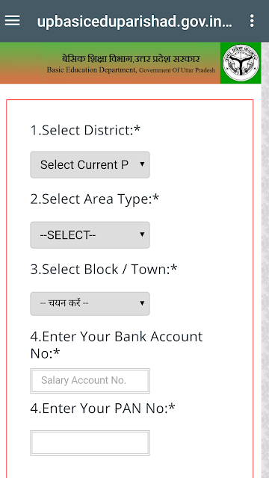Click the arrow on the चयन करें dropdown
The width and height of the screenshot is (269, 478).
pyautogui.click(x=142, y=303)
